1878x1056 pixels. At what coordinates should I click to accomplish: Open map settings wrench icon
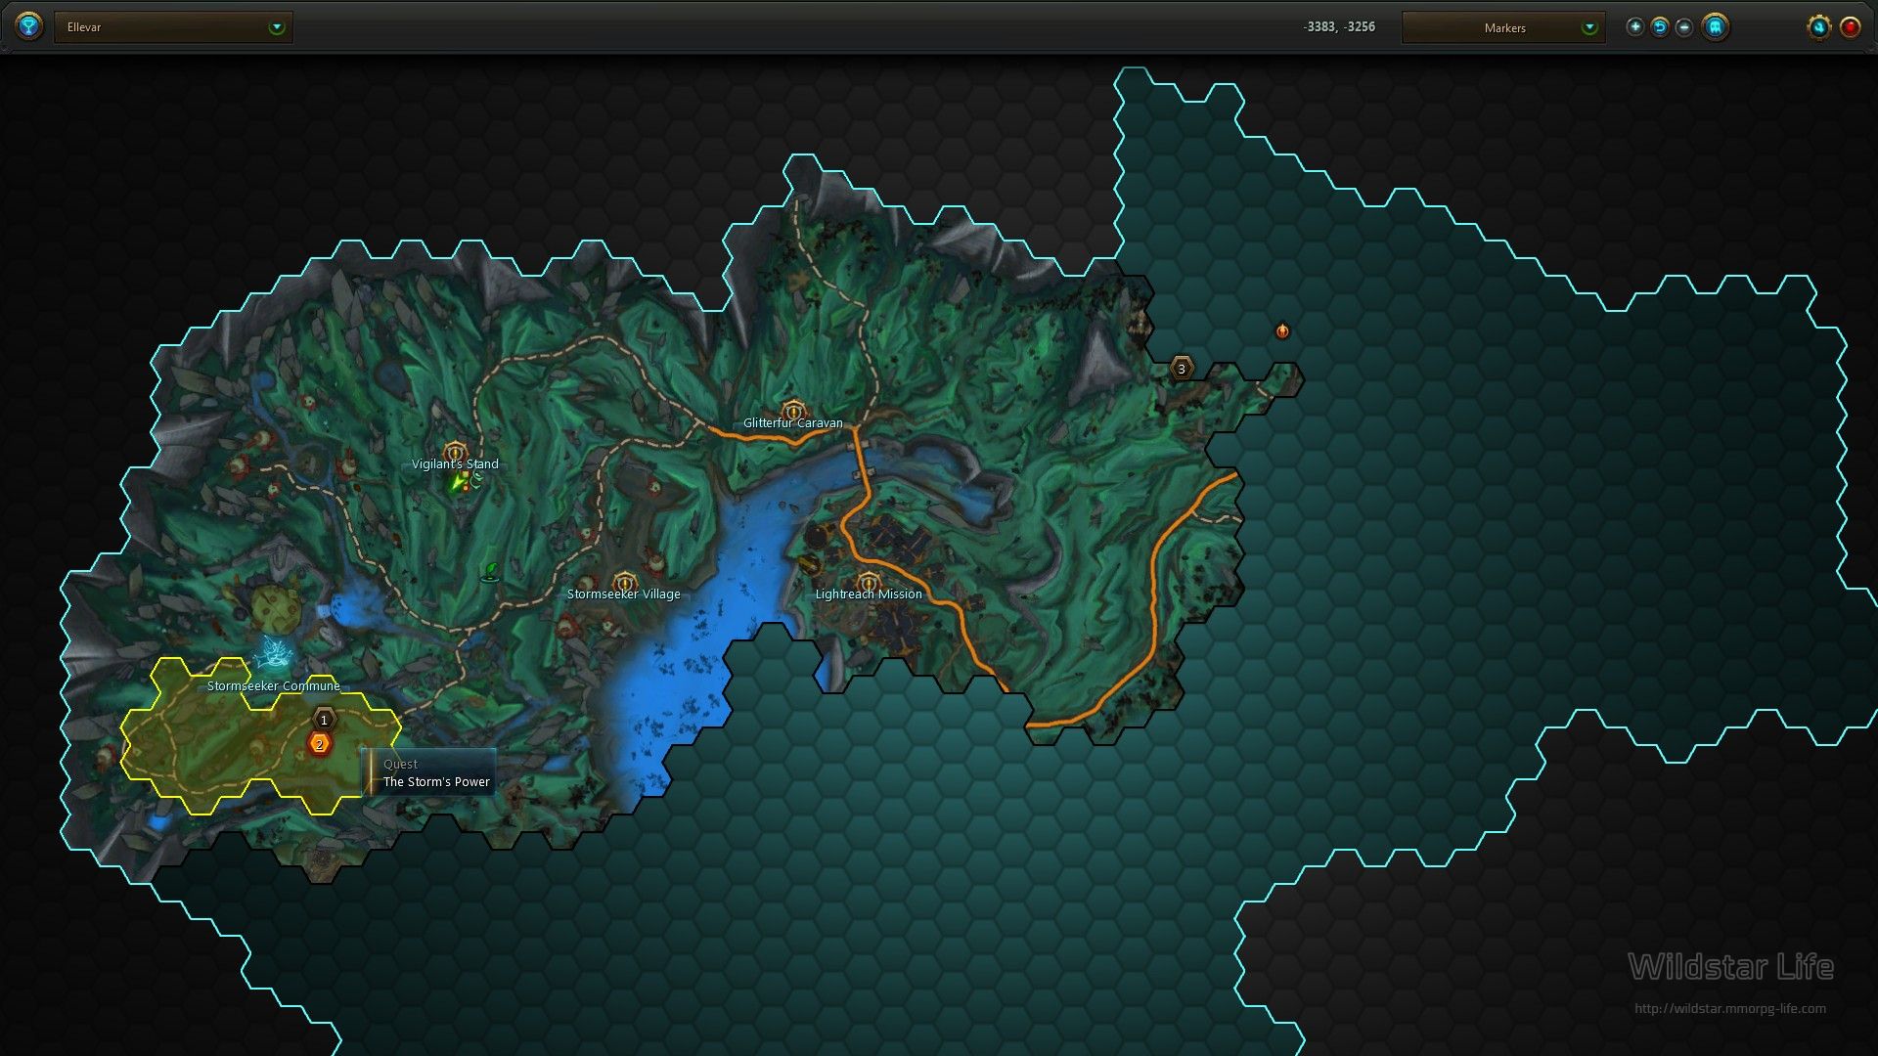tap(1818, 27)
